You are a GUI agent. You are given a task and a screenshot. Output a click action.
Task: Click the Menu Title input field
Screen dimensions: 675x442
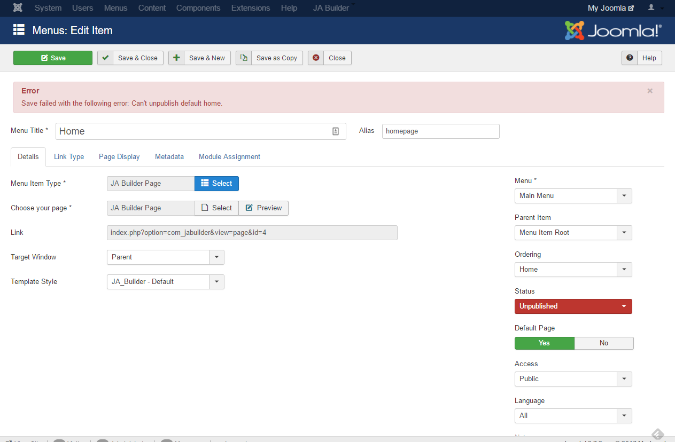201,131
